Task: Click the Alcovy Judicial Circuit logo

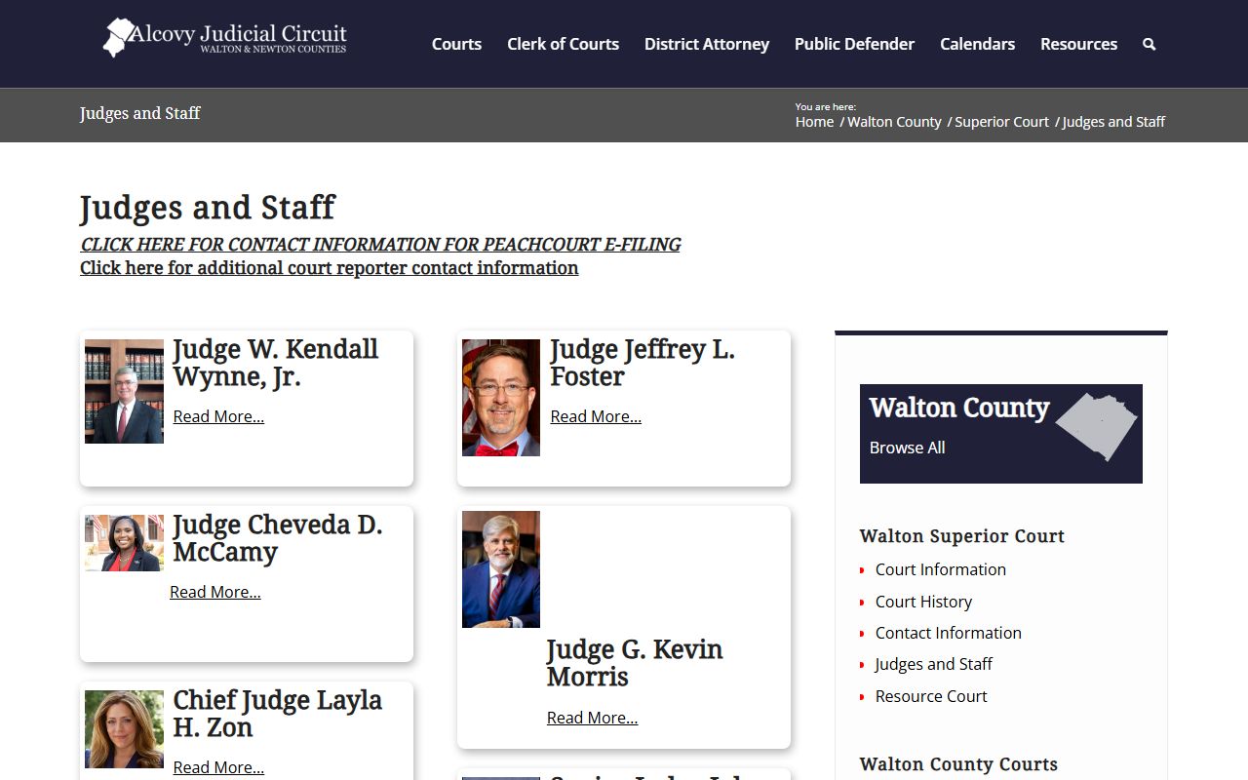Action: pyautogui.click(x=225, y=37)
